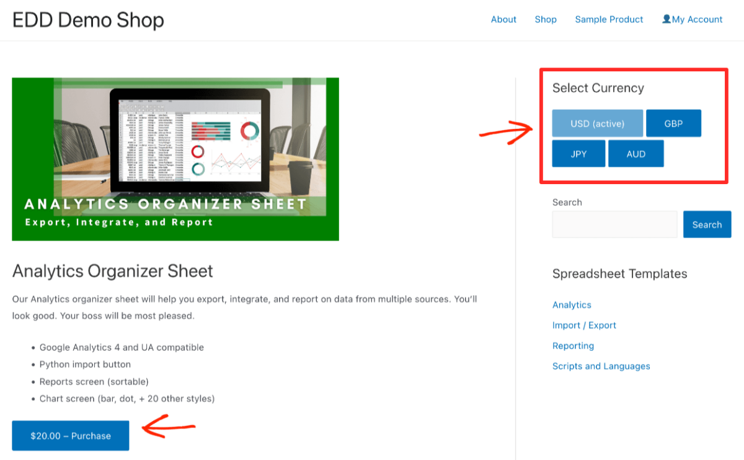
Task: Click inside the sidebar search field
Action: pos(614,224)
